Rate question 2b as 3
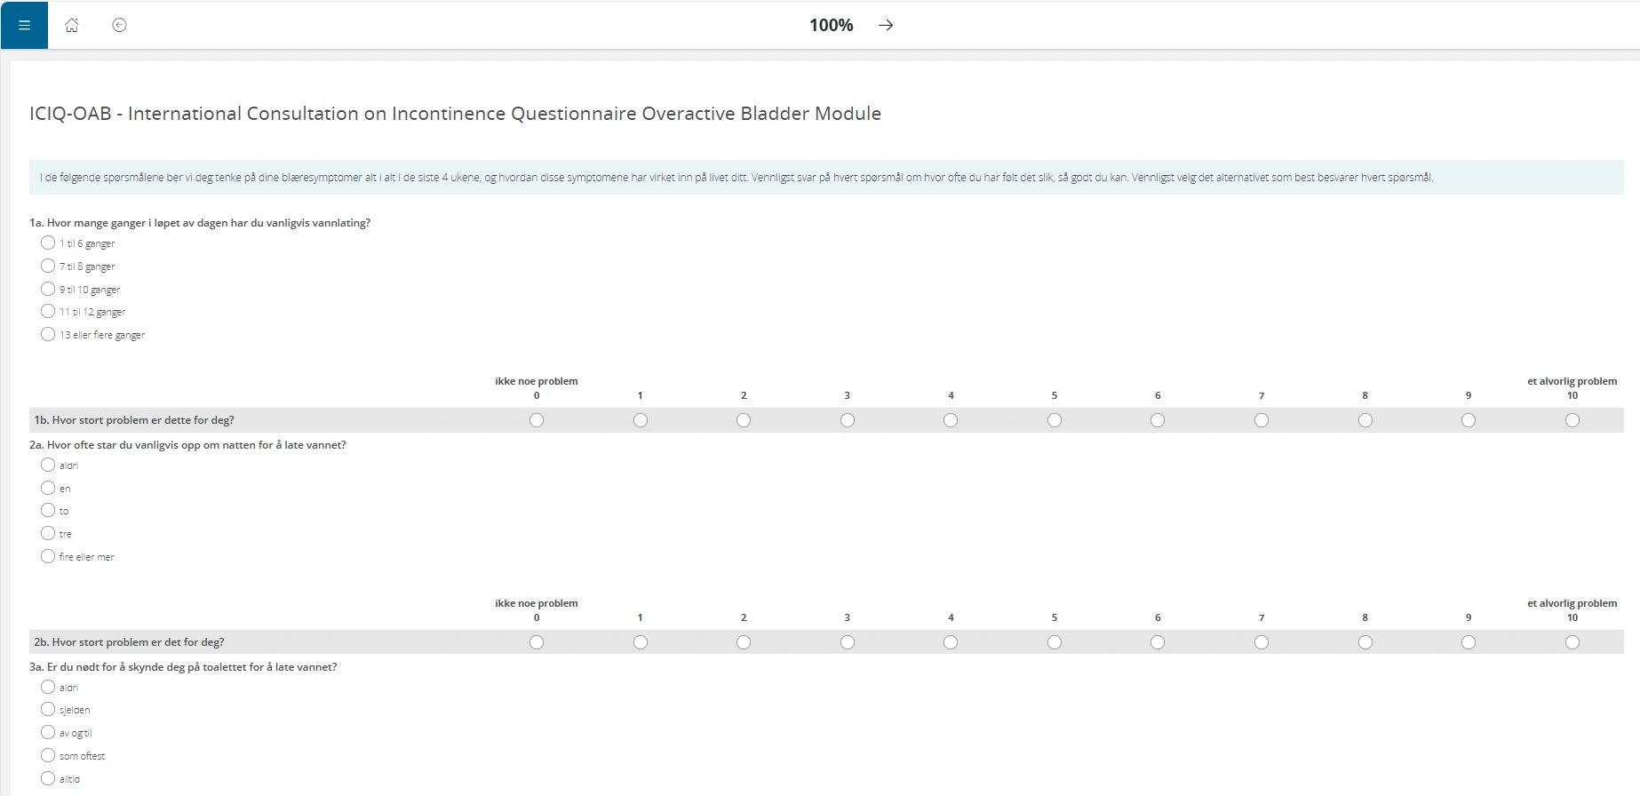Viewport: 1640px width, 796px height. click(848, 642)
